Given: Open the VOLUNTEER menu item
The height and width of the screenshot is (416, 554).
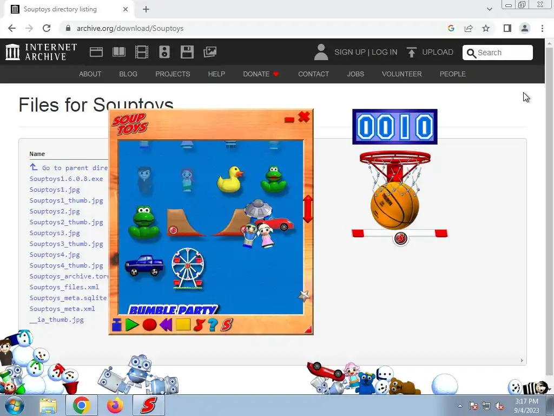Looking at the screenshot, I should point(402,74).
